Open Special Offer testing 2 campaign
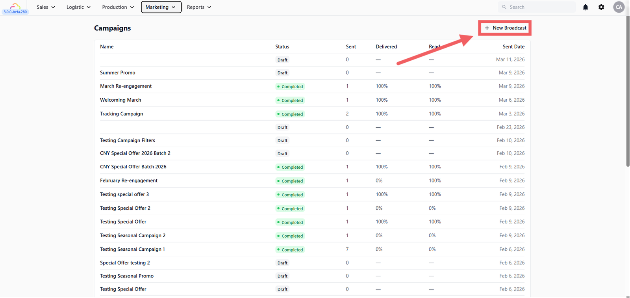 tap(125, 263)
